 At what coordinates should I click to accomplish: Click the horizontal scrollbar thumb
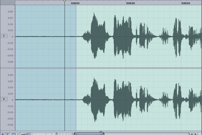tap(84, 133)
